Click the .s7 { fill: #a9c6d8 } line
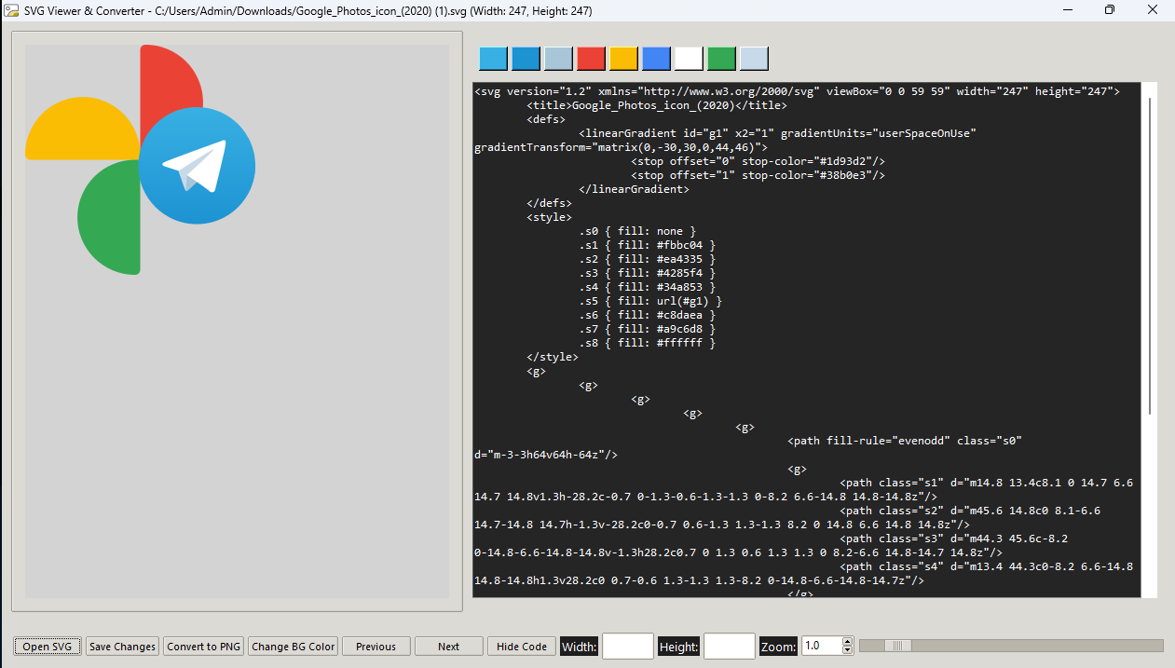 pyautogui.click(x=648, y=329)
